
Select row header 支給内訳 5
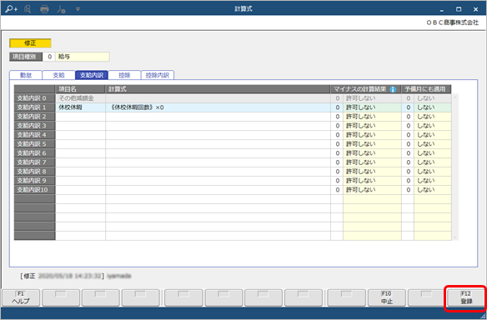pos(34,144)
